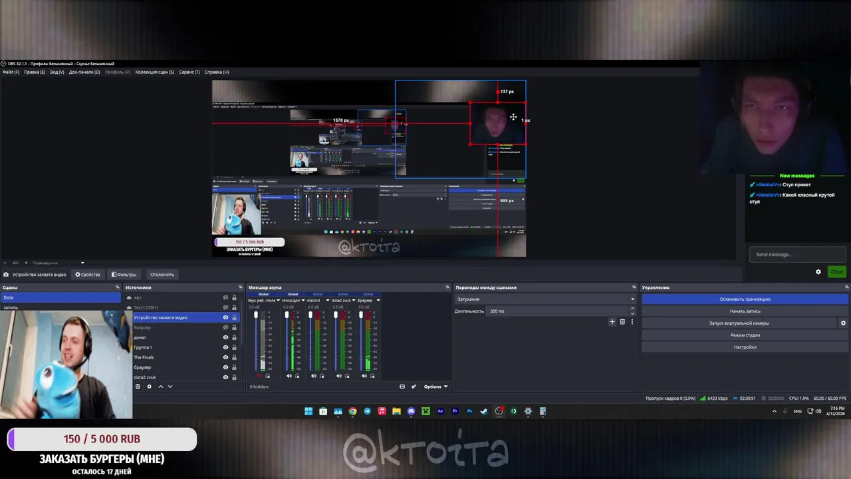Mute the Звук раб. стола channel speaker icon
This screenshot has height=479, width=851.
(x=258, y=376)
